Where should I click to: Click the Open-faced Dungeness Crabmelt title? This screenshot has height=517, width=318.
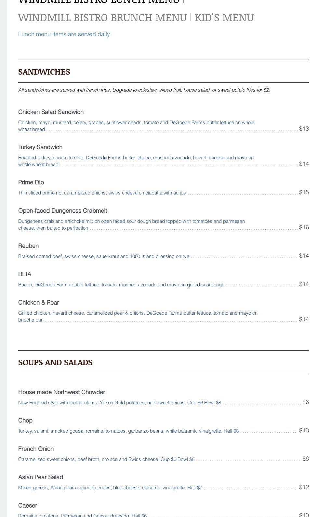click(63, 211)
